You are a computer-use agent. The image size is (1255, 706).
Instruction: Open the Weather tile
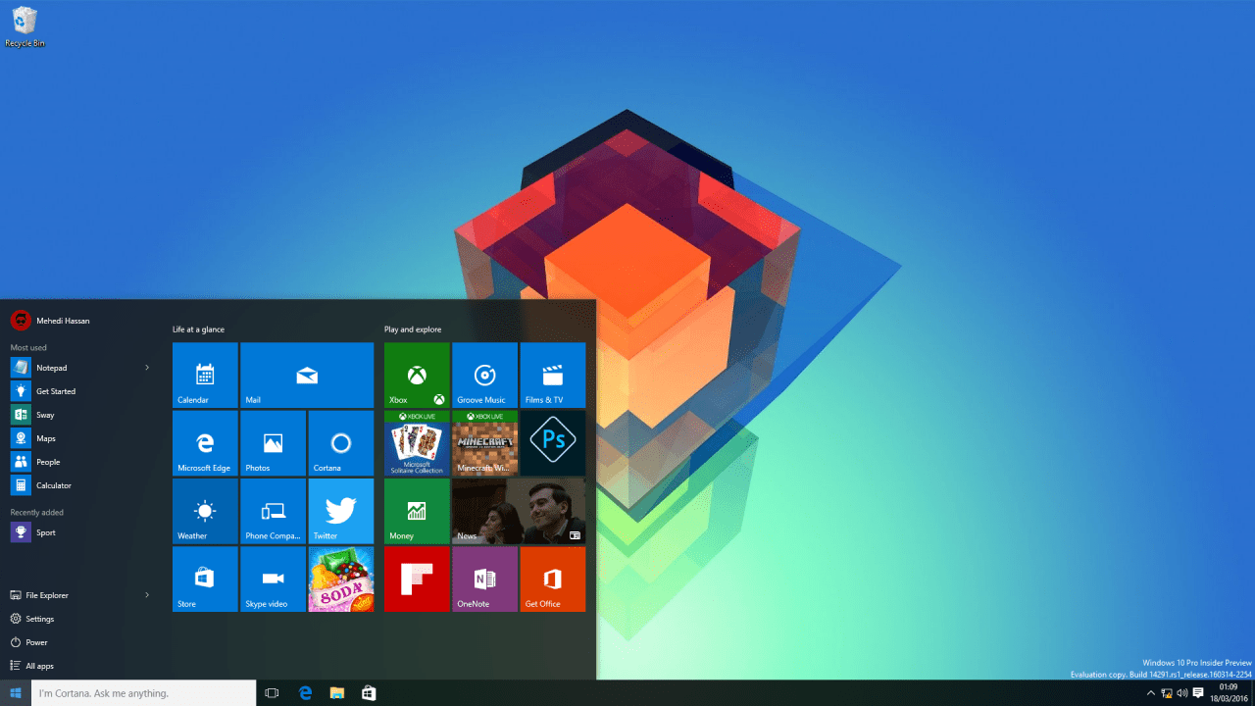(204, 511)
